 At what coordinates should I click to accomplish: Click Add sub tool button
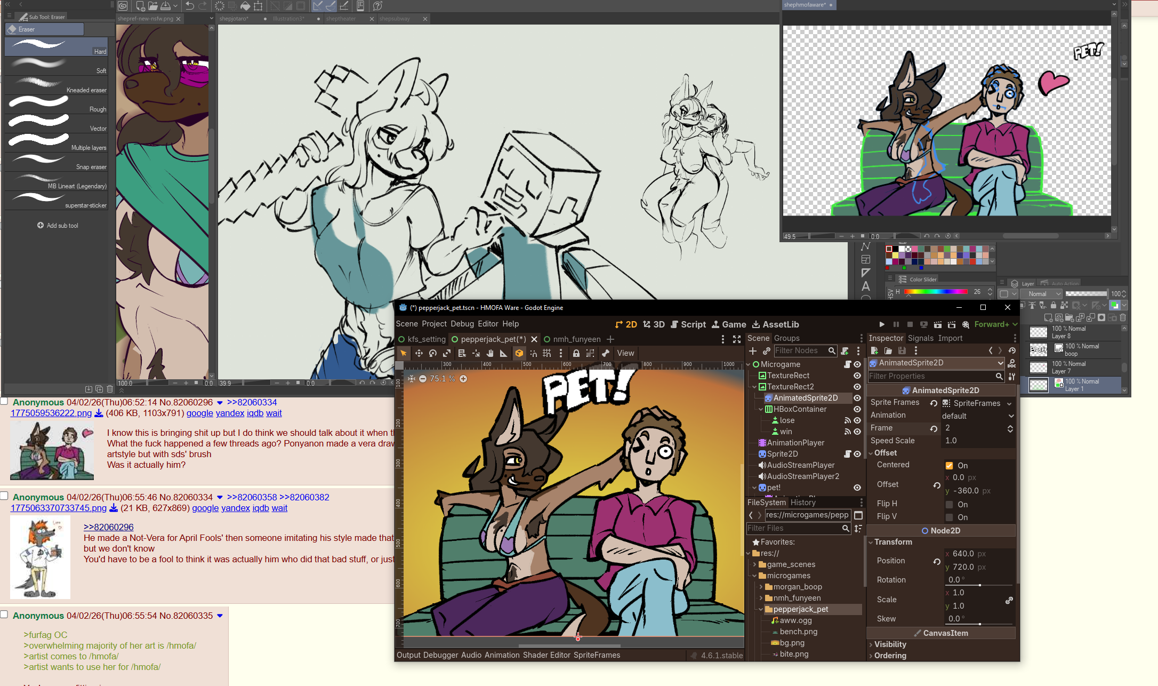tap(58, 226)
